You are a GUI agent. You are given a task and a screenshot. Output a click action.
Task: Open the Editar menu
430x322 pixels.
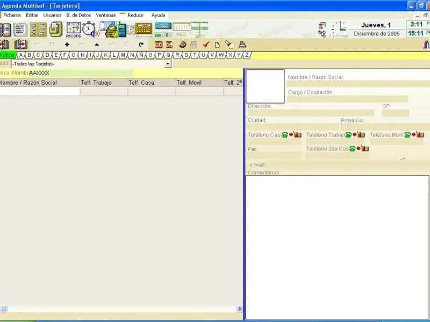[32, 16]
